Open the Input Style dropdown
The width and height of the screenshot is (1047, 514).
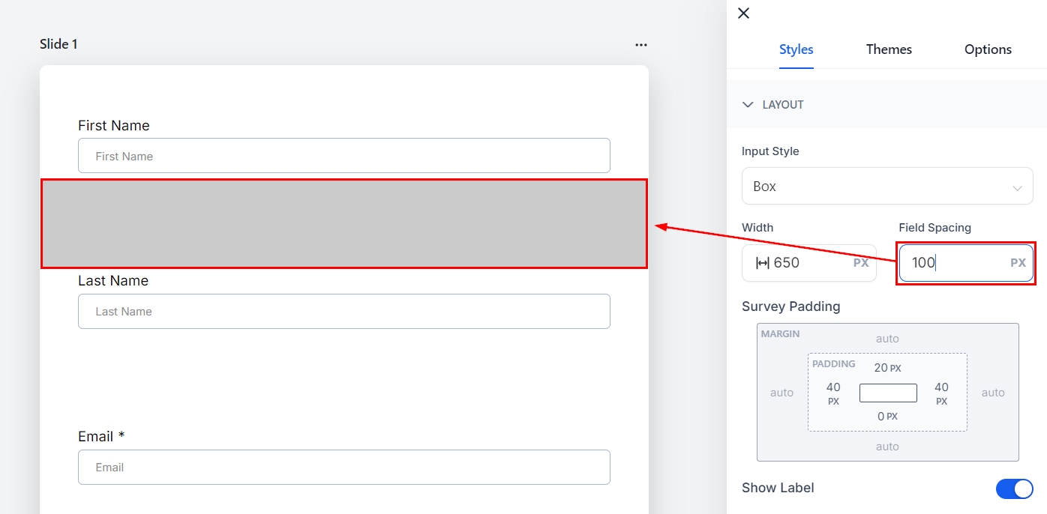pos(886,187)
